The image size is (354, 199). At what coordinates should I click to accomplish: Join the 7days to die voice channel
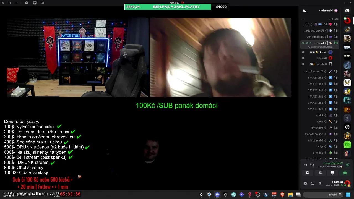(320, 140)
